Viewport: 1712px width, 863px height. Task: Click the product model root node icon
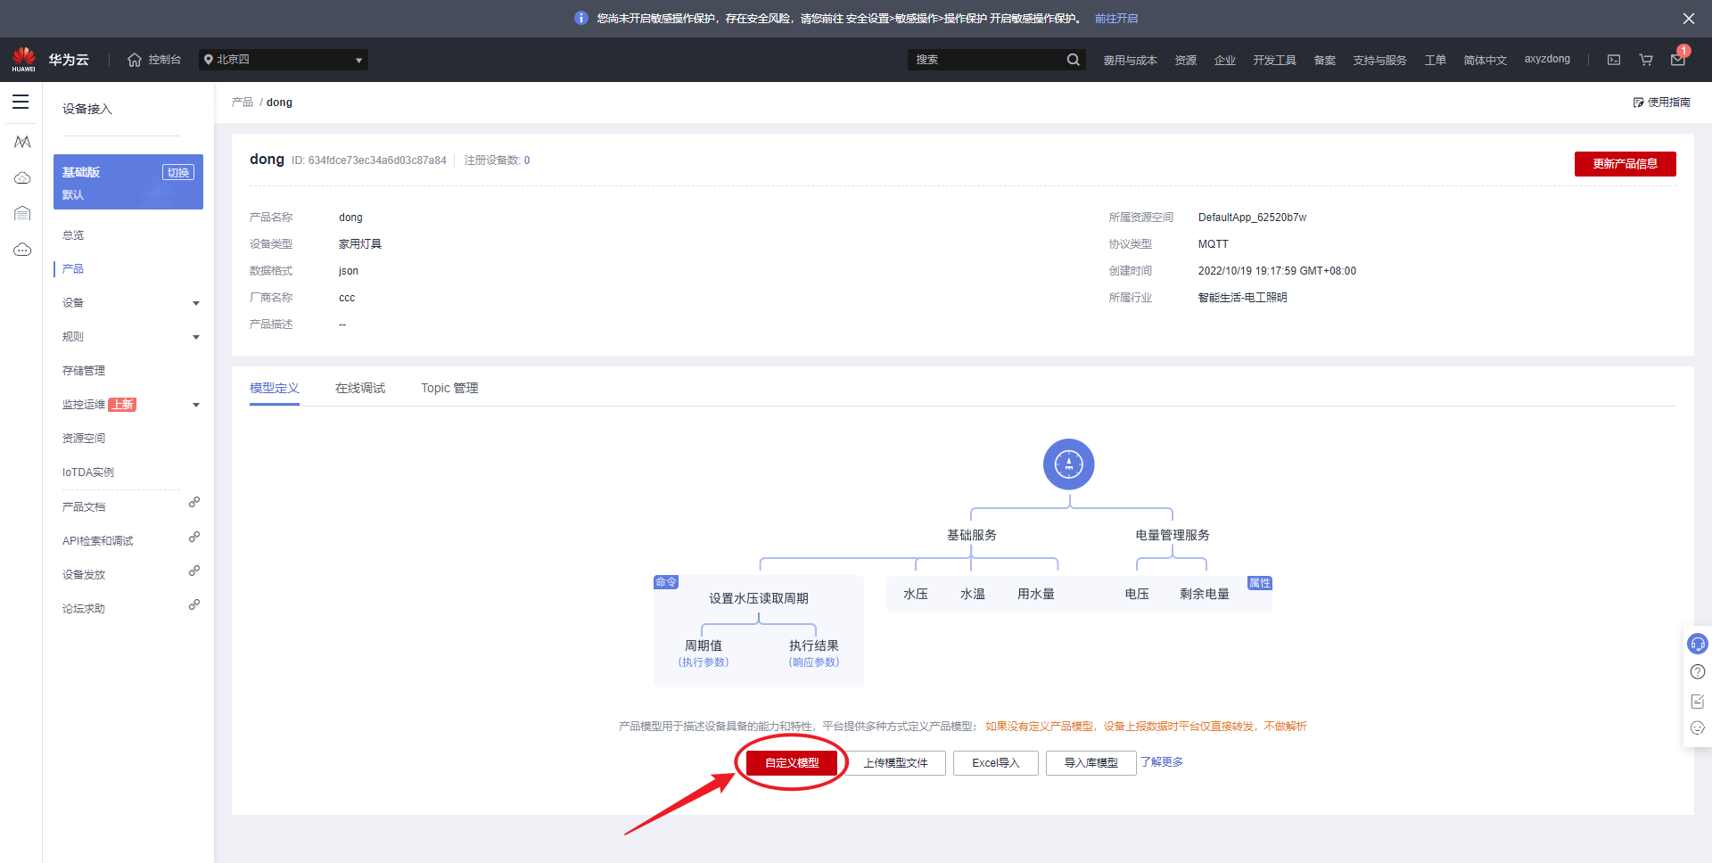(1069, 464)
